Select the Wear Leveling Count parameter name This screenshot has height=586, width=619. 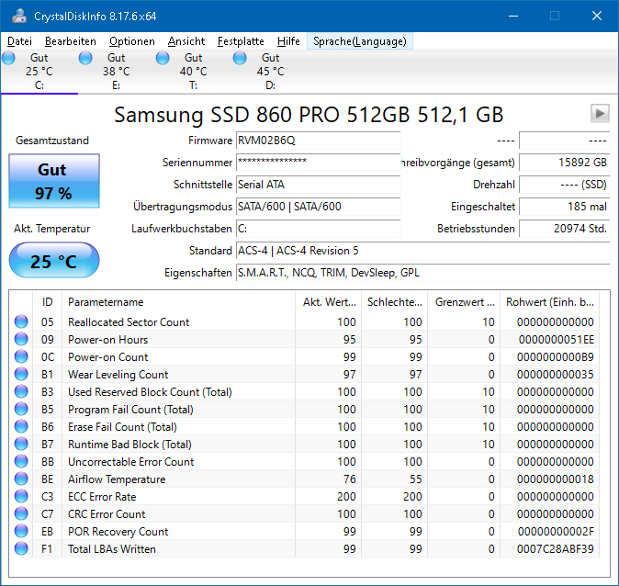(x=118, y=375)
